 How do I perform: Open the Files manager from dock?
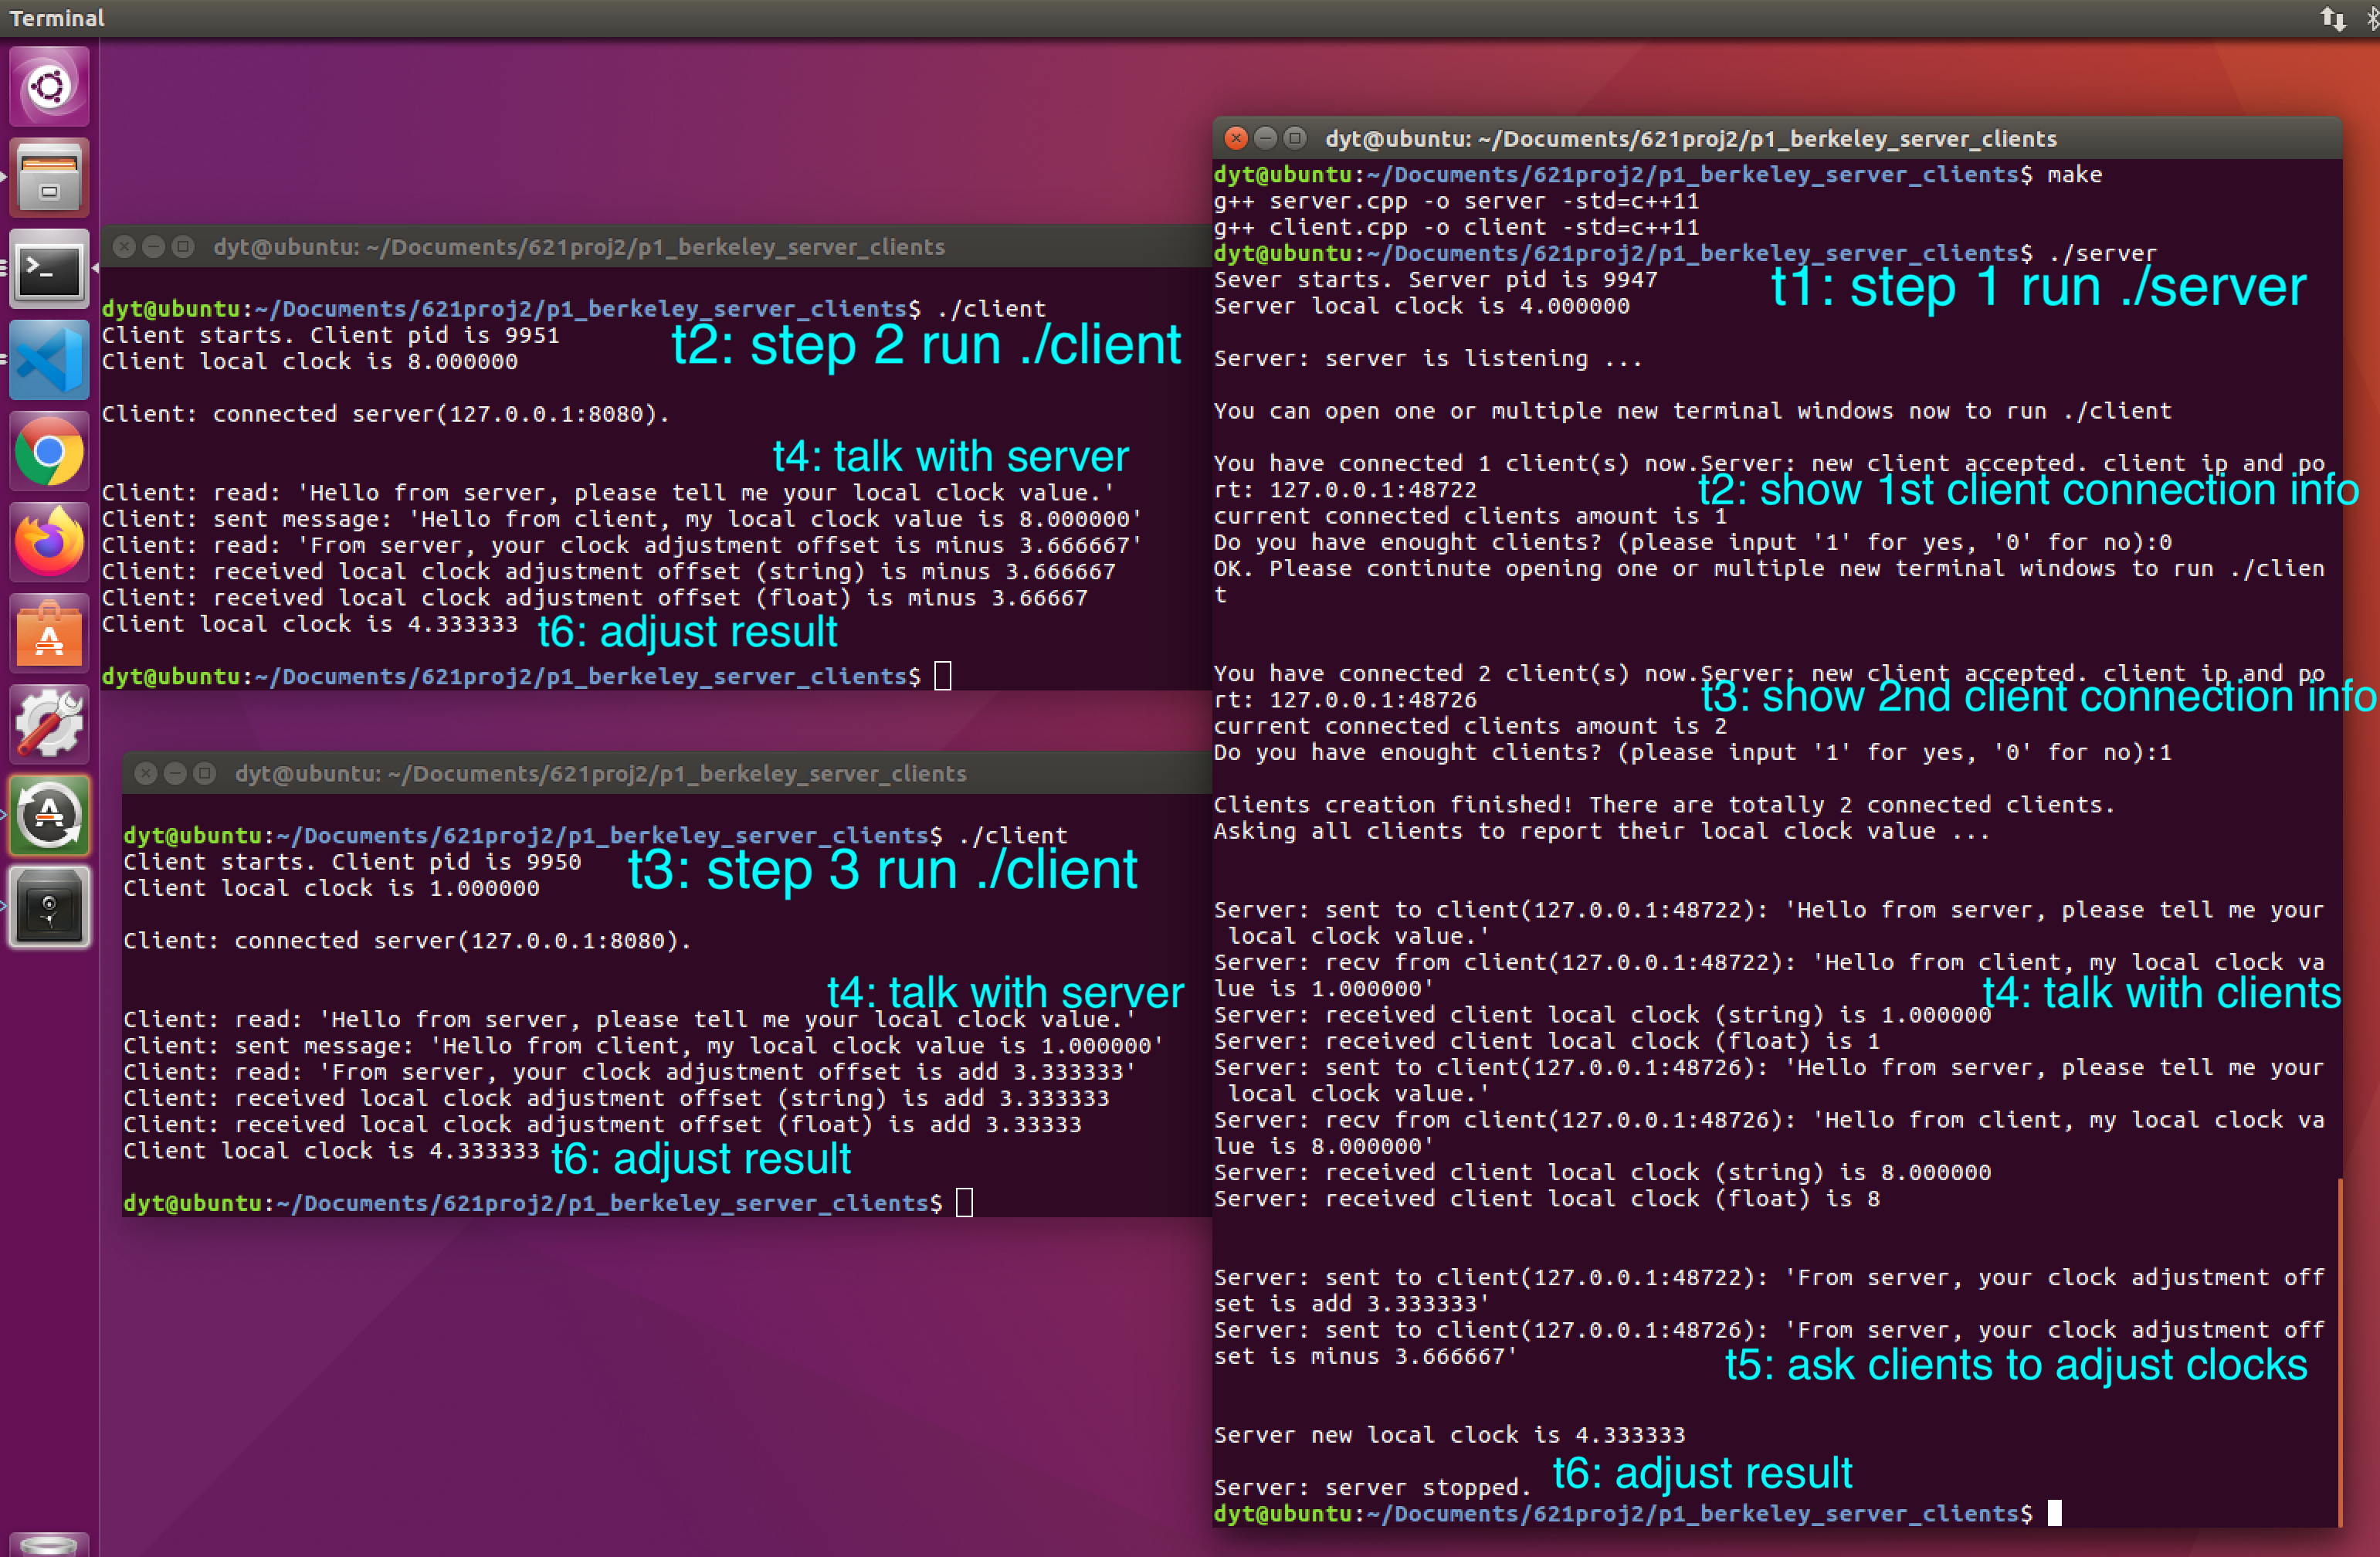[x=49, y=177]
